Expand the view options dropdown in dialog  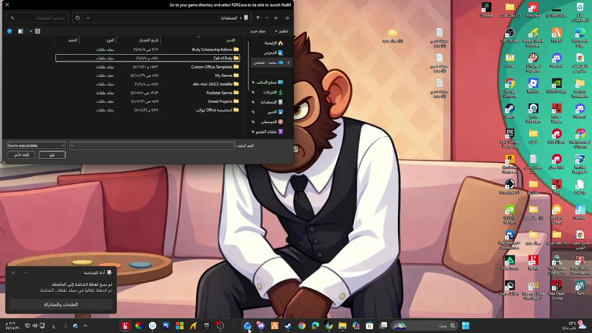click(31, 31)
